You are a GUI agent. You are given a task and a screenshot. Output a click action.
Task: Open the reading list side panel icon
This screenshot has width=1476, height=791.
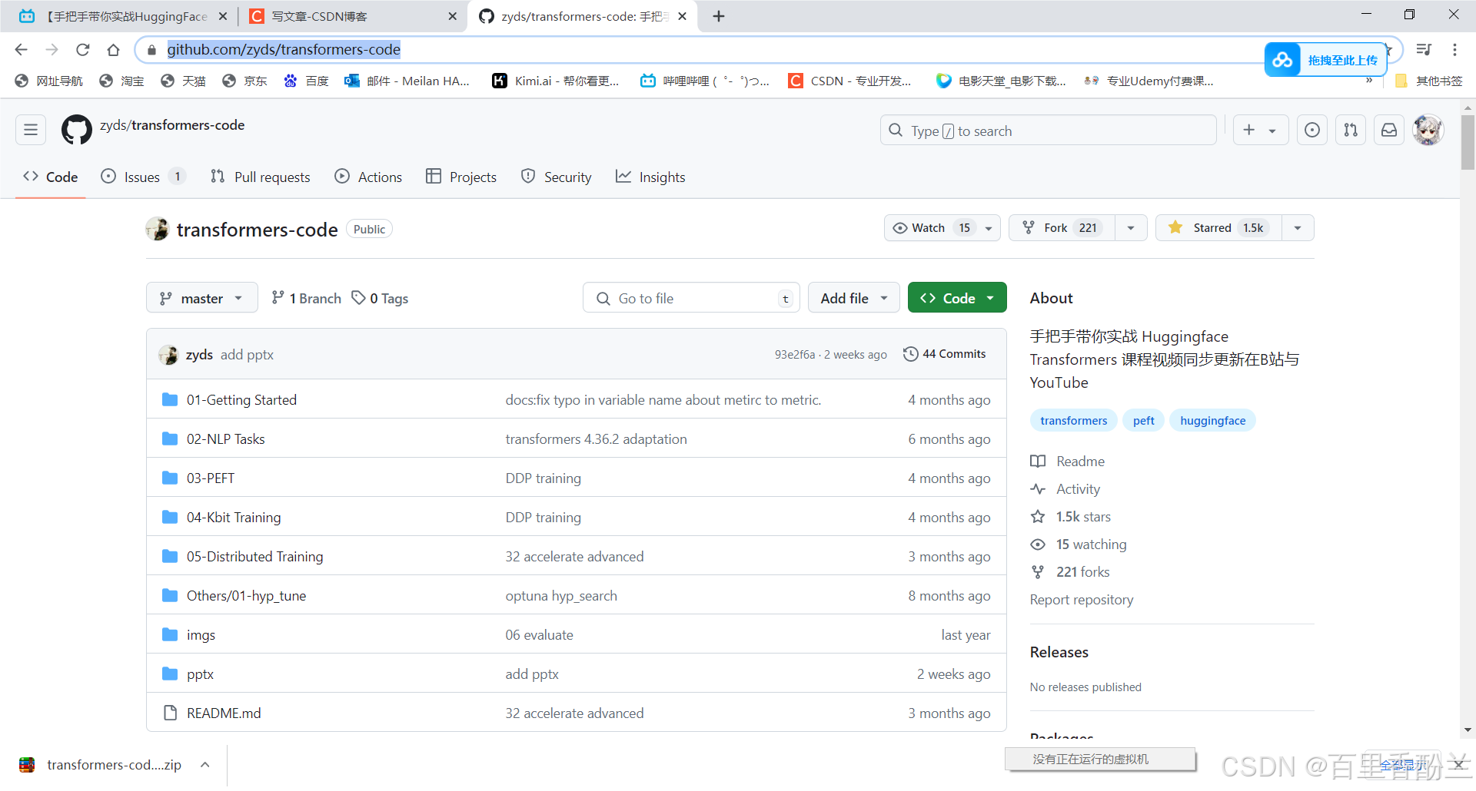click(1424, 50)
